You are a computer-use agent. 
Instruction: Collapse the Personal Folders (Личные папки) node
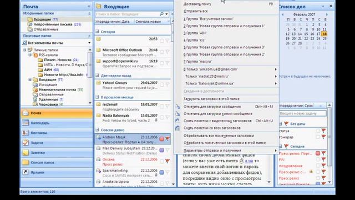click(24, 50)
